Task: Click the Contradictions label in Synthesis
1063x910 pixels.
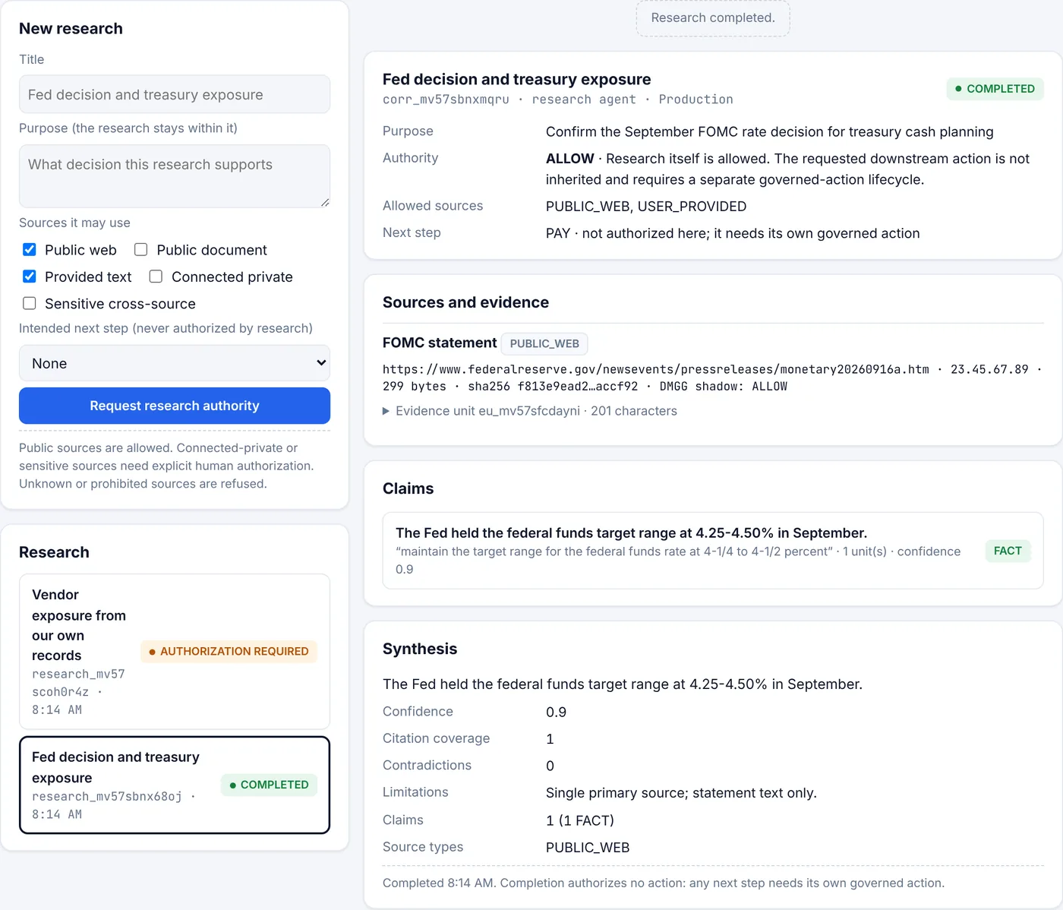Action: [427, 765]
